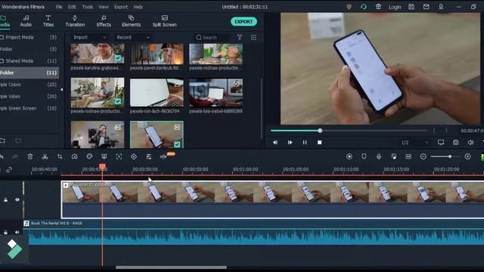Open the Record dropdown
Image resolution: width=484 pixels, height=272 pixels.
[133, 37]
